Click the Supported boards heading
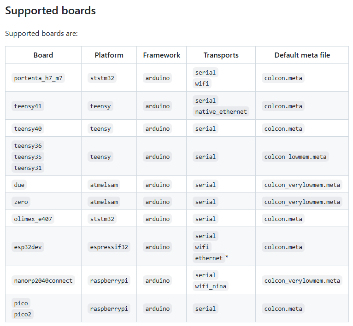The image size is (353, 326). [51, 11]
